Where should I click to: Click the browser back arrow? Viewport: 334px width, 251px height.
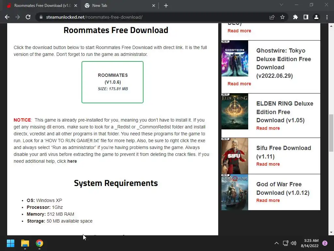click(x=7, y=17)
